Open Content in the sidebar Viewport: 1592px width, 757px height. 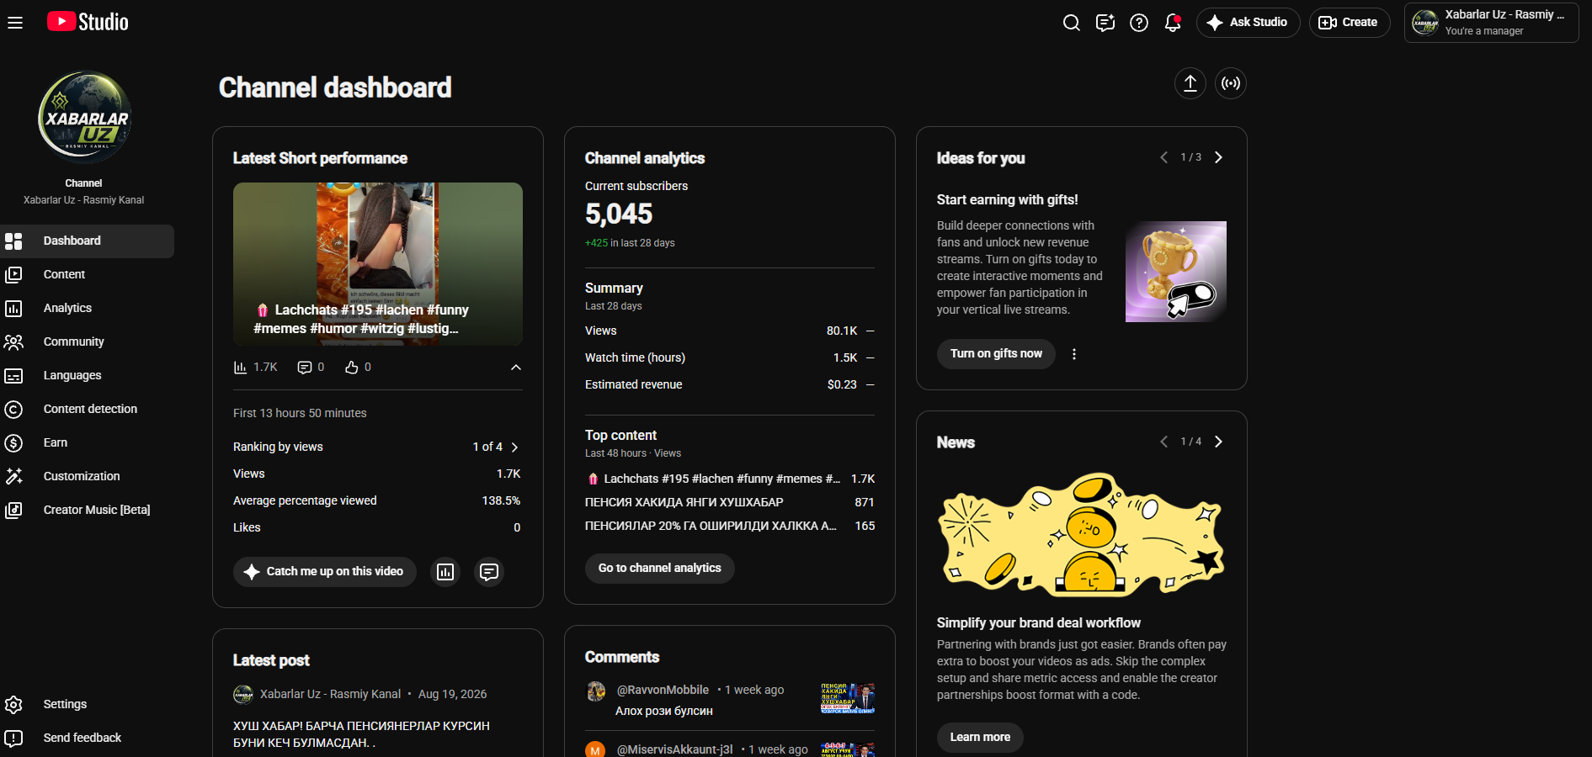[88, 275]
